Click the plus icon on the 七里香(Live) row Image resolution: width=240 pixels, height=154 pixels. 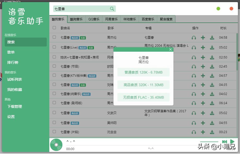coord(203,48)
